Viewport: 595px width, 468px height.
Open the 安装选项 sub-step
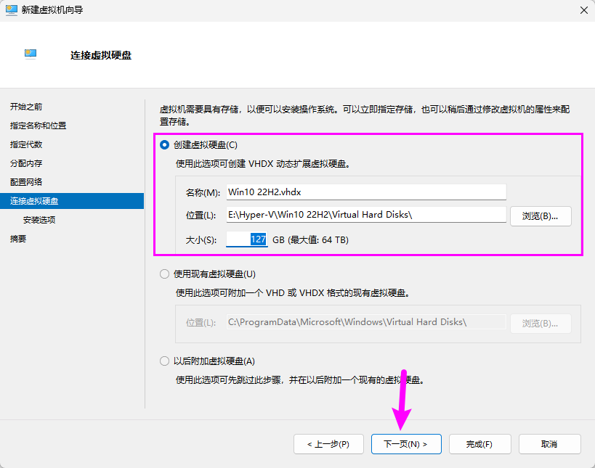coord(39,220)
